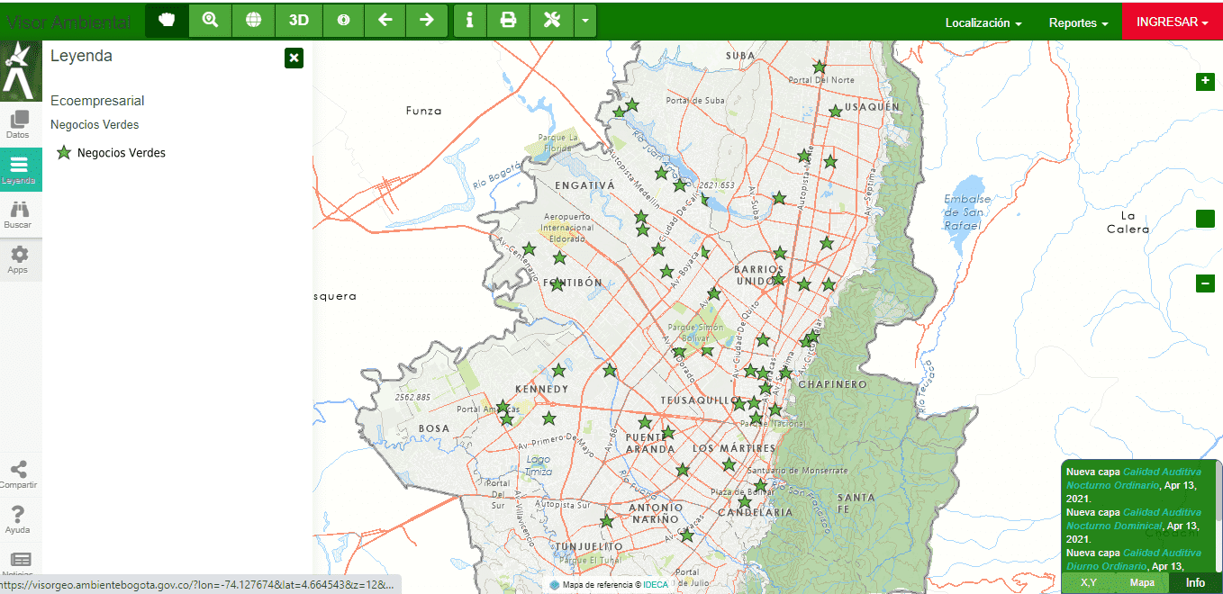The width and height of the screenshot is (1223, 594).
Task: Open the Datos sidebar tab
Action: 18,124
